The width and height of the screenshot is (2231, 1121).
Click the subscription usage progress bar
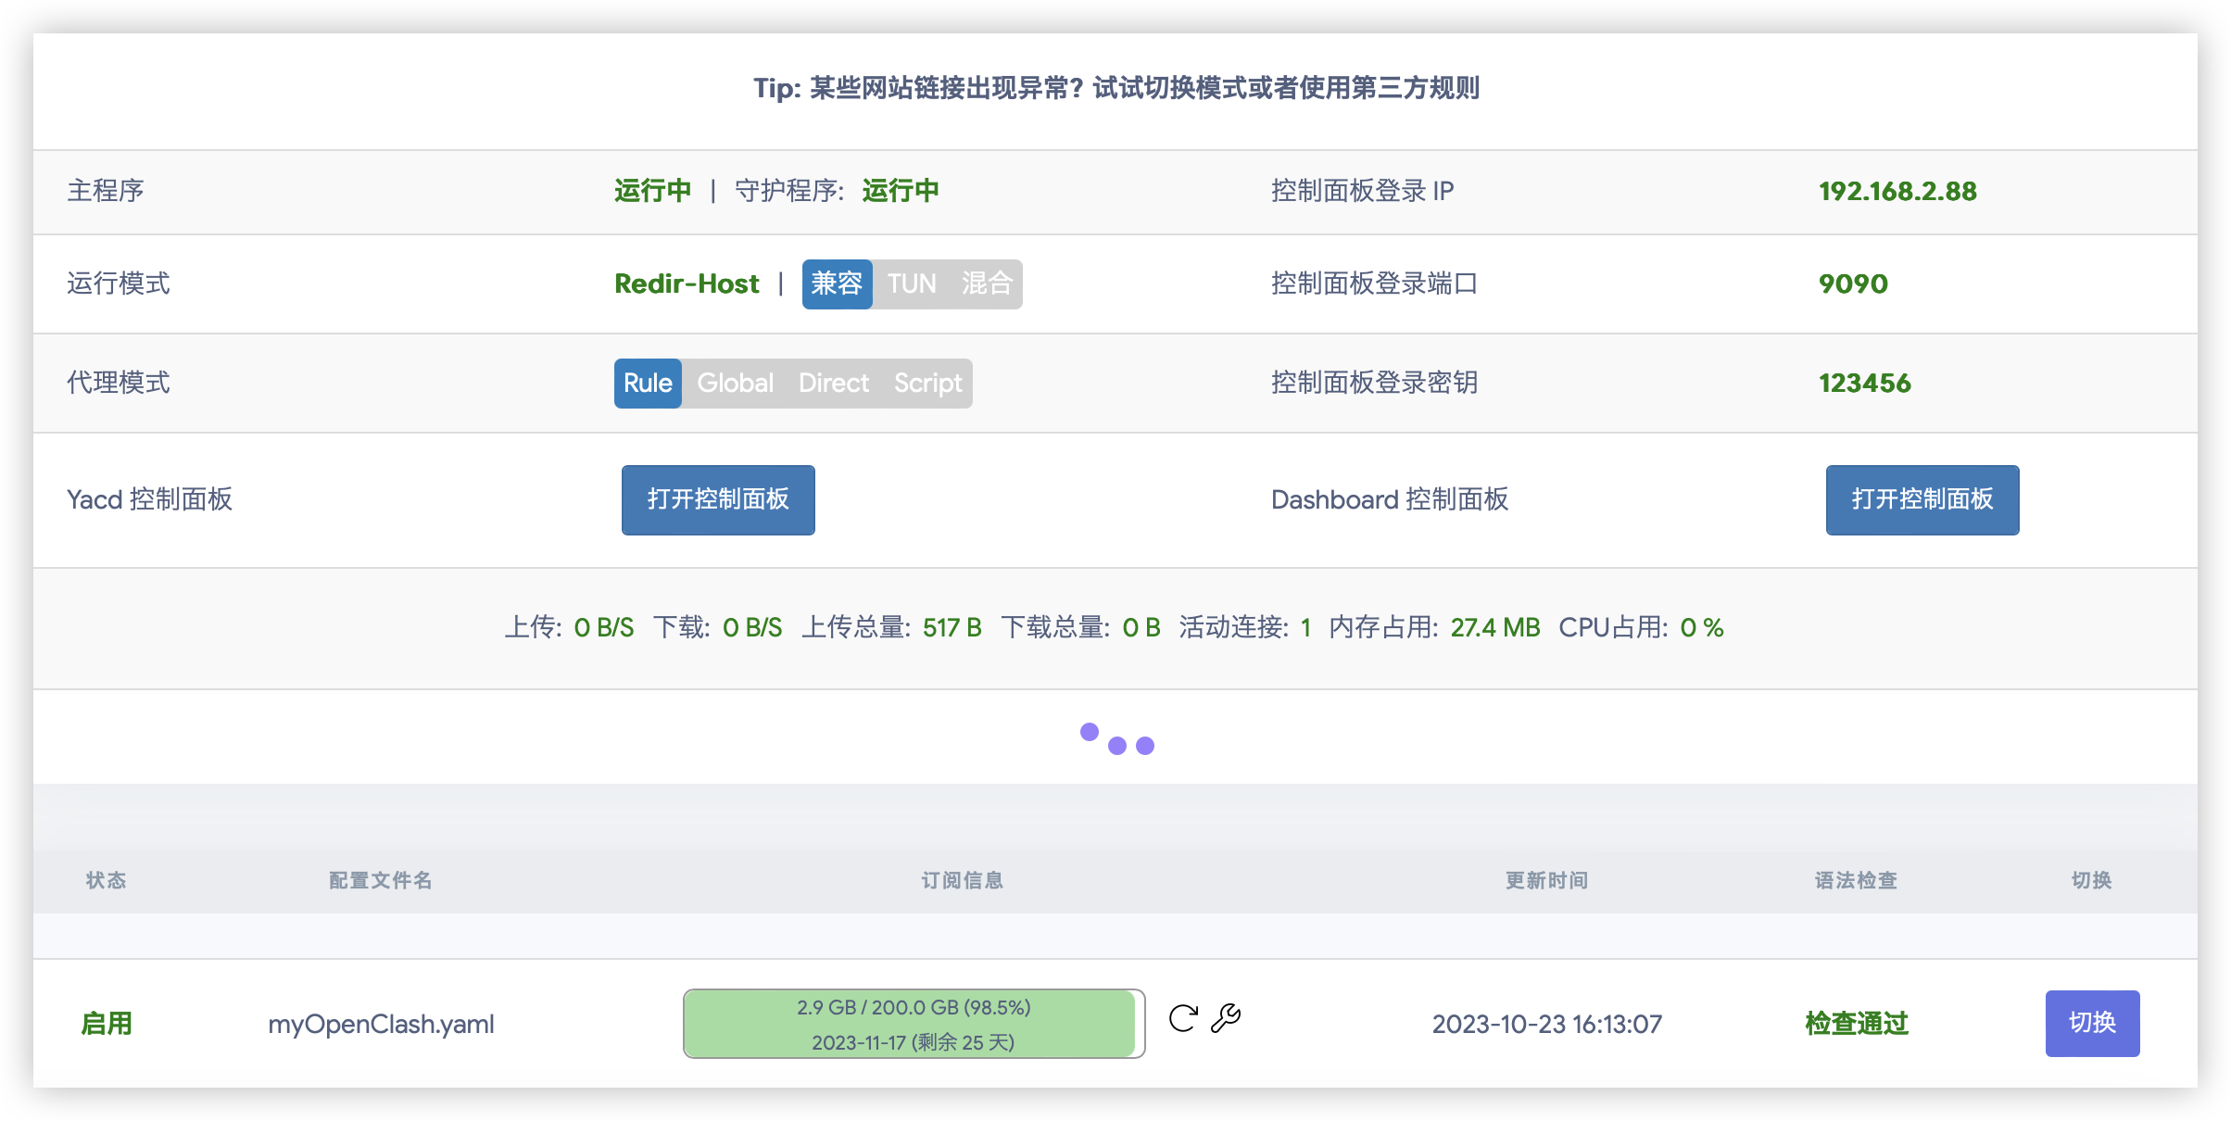coord(914,1024)
